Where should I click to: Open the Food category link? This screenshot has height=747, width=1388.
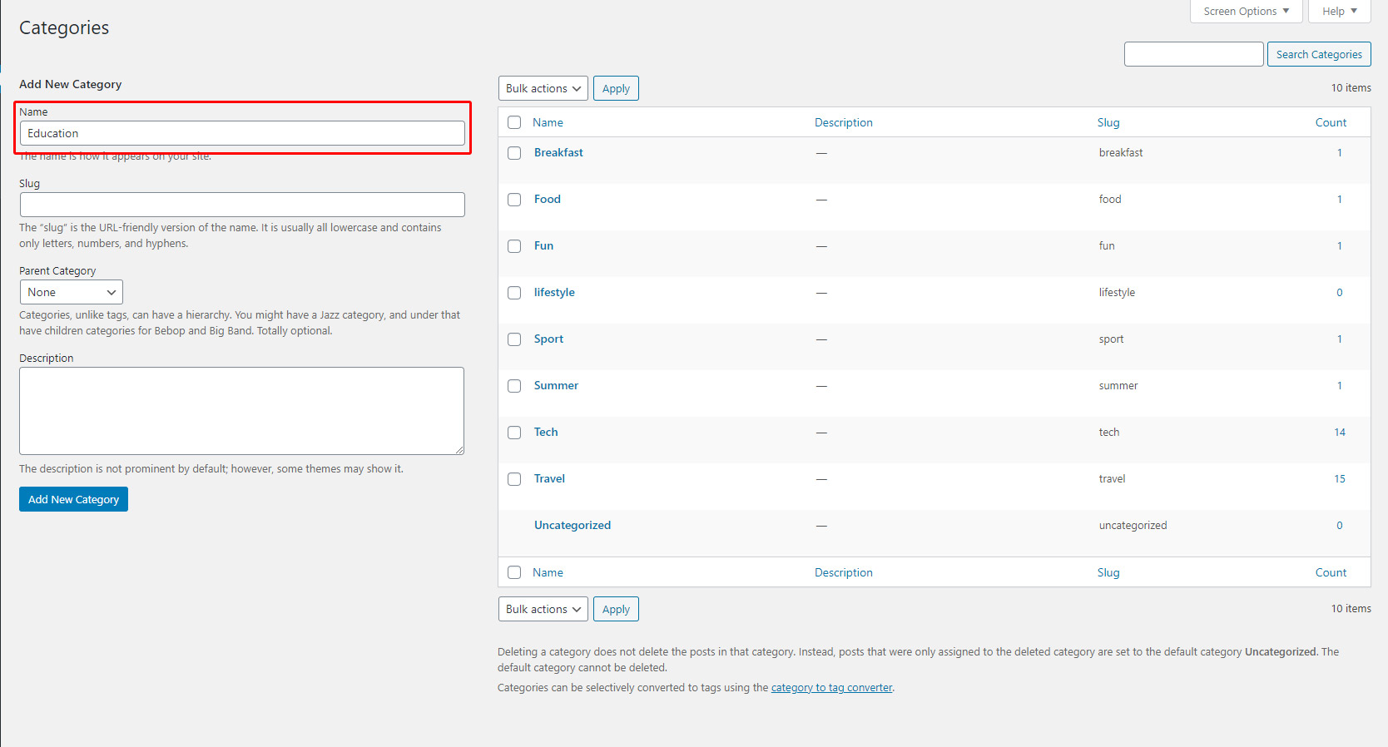547,200
